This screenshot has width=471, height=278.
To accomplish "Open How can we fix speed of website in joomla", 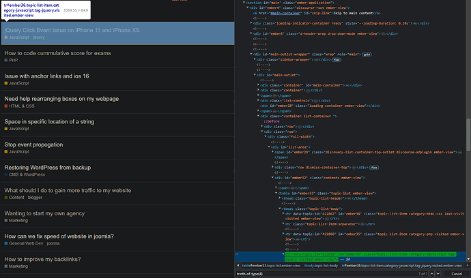I will coord(59,236).
